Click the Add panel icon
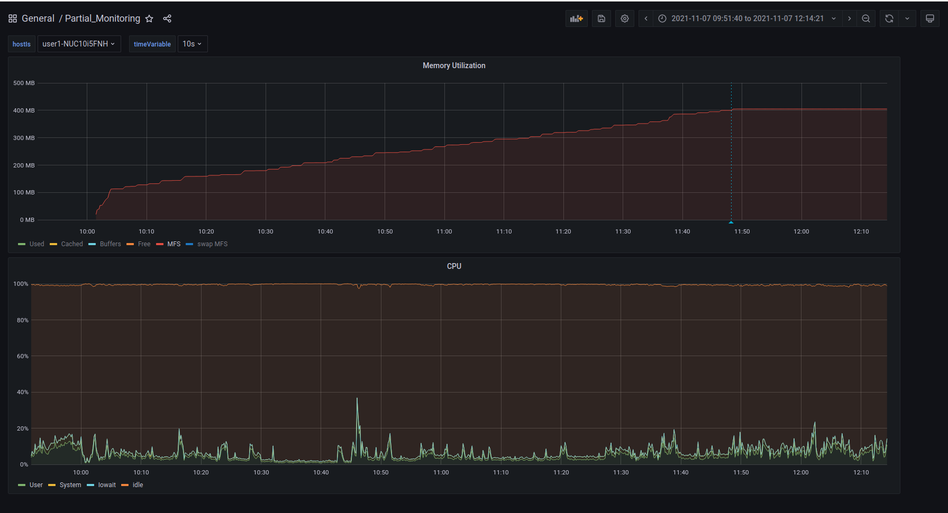 (576, 18)
